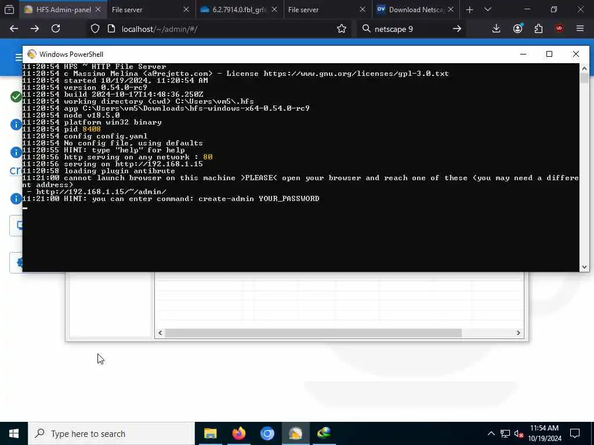
Task: Click the text 'pid 8408' in PowerShell
Action: pyautogui.click(x=82, y=129)
